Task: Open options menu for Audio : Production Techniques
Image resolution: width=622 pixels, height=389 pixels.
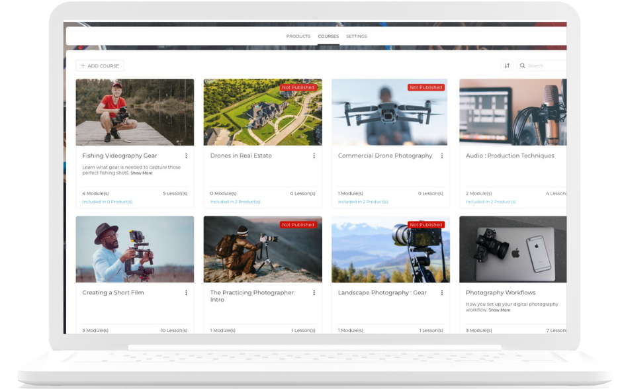Action: click(x=567, y=155)
